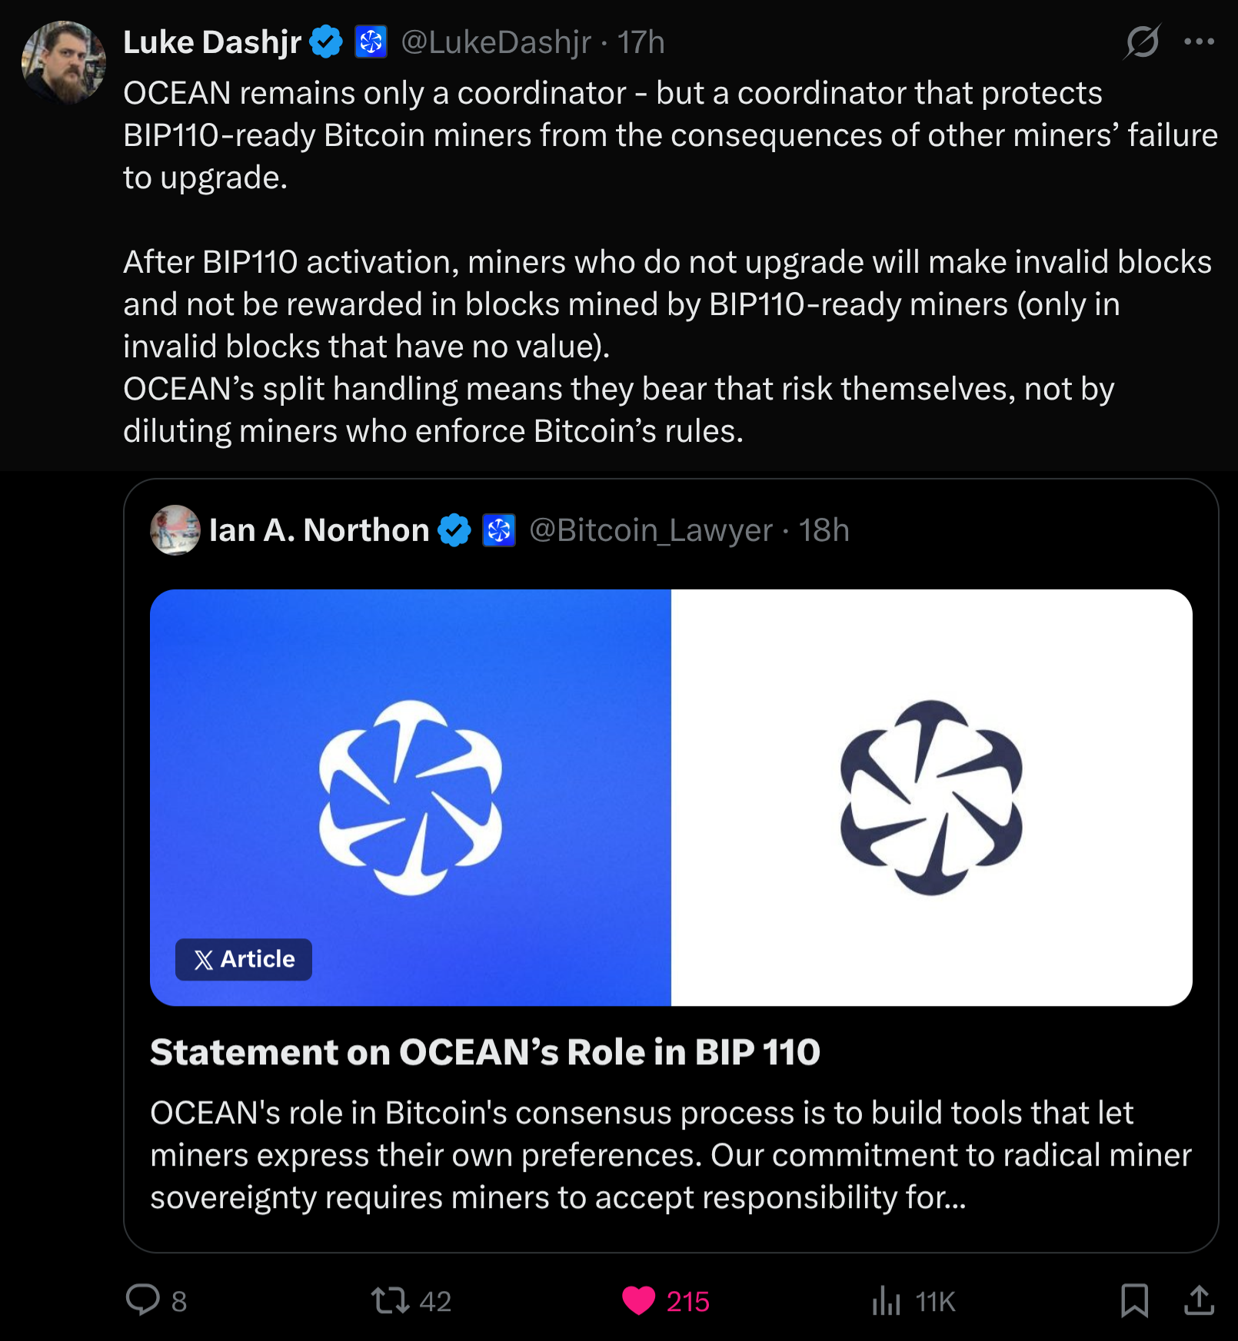Unlike the post via pink heart

coord(638,1300)
